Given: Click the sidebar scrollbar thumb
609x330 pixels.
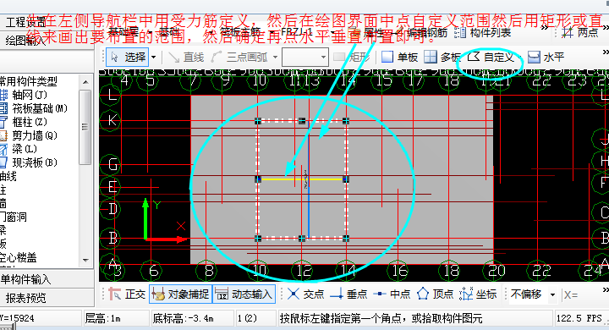Looking at the screenshot, I should 85,127.
